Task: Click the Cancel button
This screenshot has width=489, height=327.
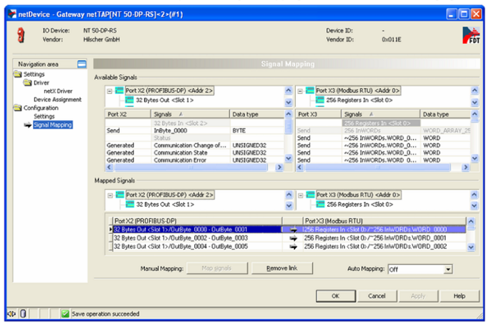Action: click(377, 296)
